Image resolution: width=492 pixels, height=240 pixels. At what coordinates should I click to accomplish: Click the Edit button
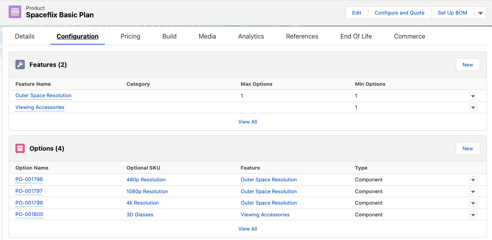pyautogui.click(x=356, y=13)
